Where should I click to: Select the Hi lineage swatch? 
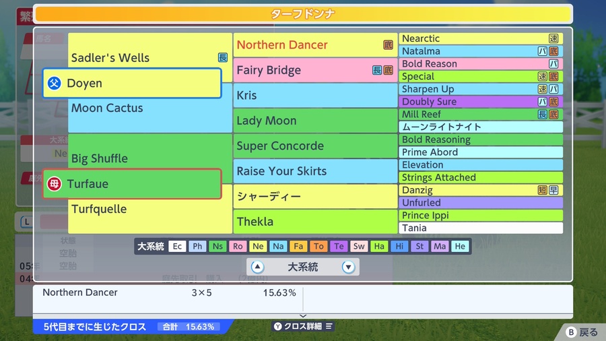tap(399, 246)
